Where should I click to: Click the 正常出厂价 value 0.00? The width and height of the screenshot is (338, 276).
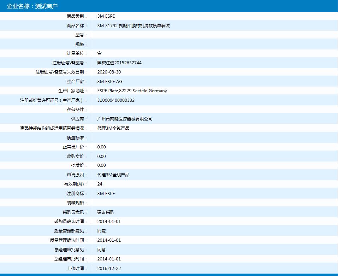click(101, 147)
